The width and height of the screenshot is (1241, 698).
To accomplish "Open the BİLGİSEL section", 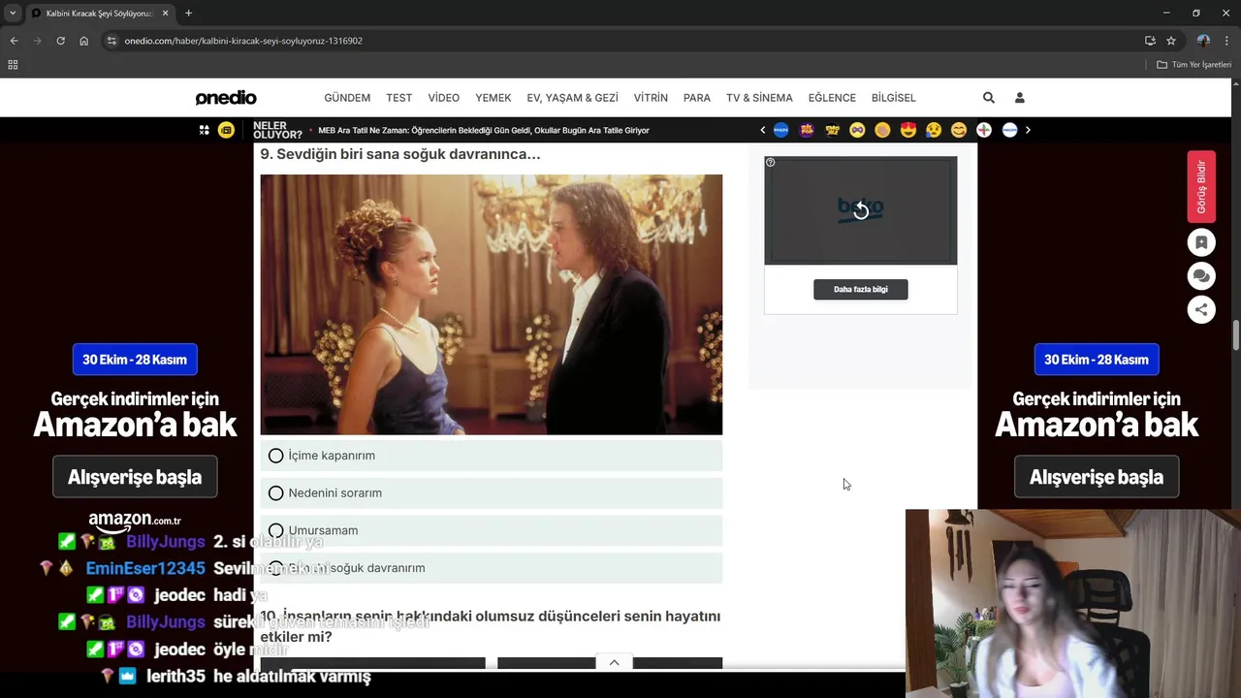I will click(x=894, y=98).
